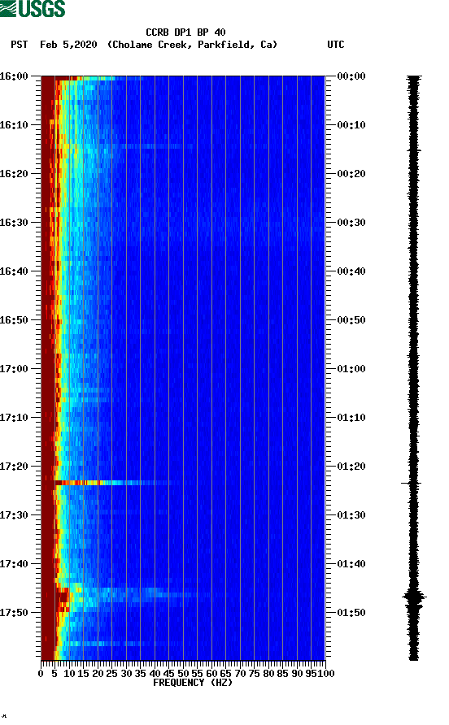Click the 01:30 UTC time label
Screen dimensions: 449x725
coord(351,515)
